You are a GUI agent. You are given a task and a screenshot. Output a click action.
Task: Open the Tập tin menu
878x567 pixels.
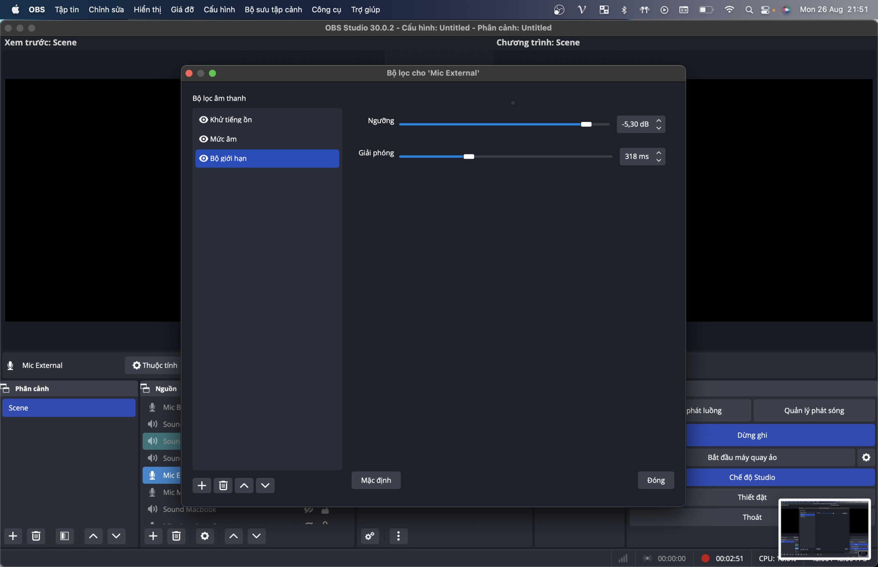coord(67,10)
